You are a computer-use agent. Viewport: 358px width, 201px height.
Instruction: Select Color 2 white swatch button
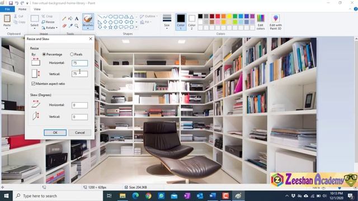pyautogui.click(x=191, y=22)
